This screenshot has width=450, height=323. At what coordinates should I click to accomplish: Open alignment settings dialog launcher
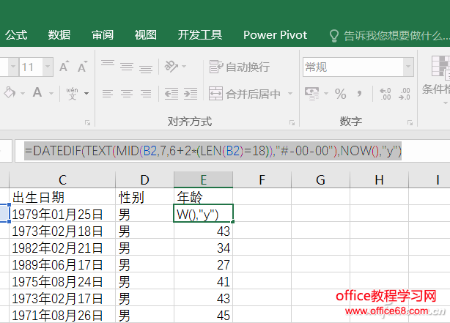click(x=292, y=123)
